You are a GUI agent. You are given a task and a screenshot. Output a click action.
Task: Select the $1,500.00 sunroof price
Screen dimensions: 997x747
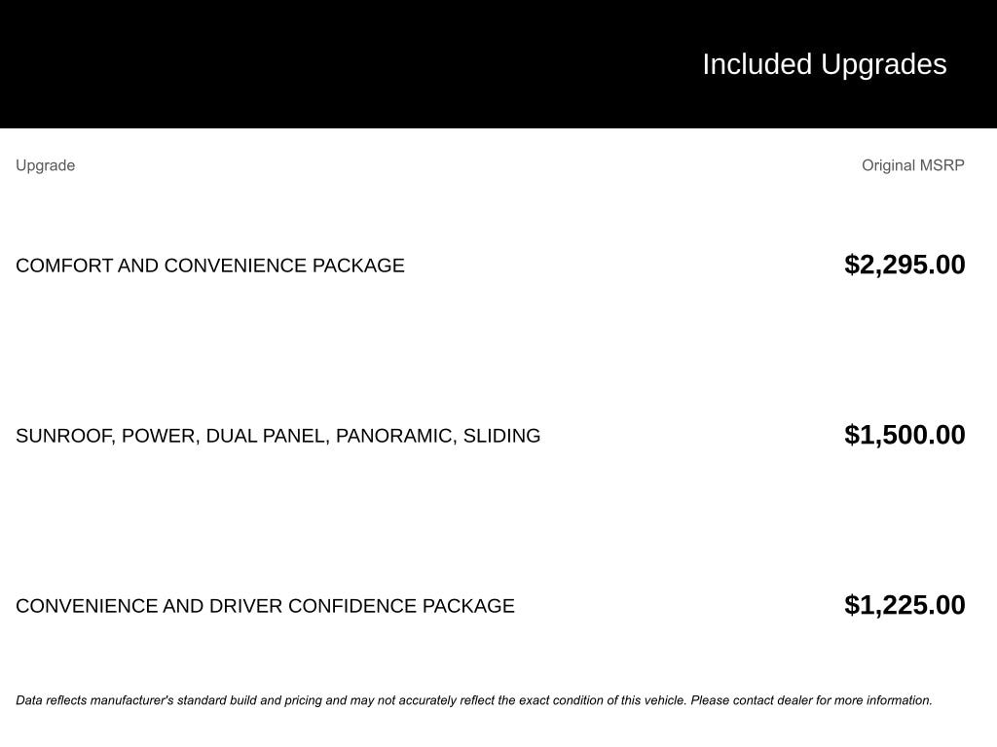tap(905, 435)
